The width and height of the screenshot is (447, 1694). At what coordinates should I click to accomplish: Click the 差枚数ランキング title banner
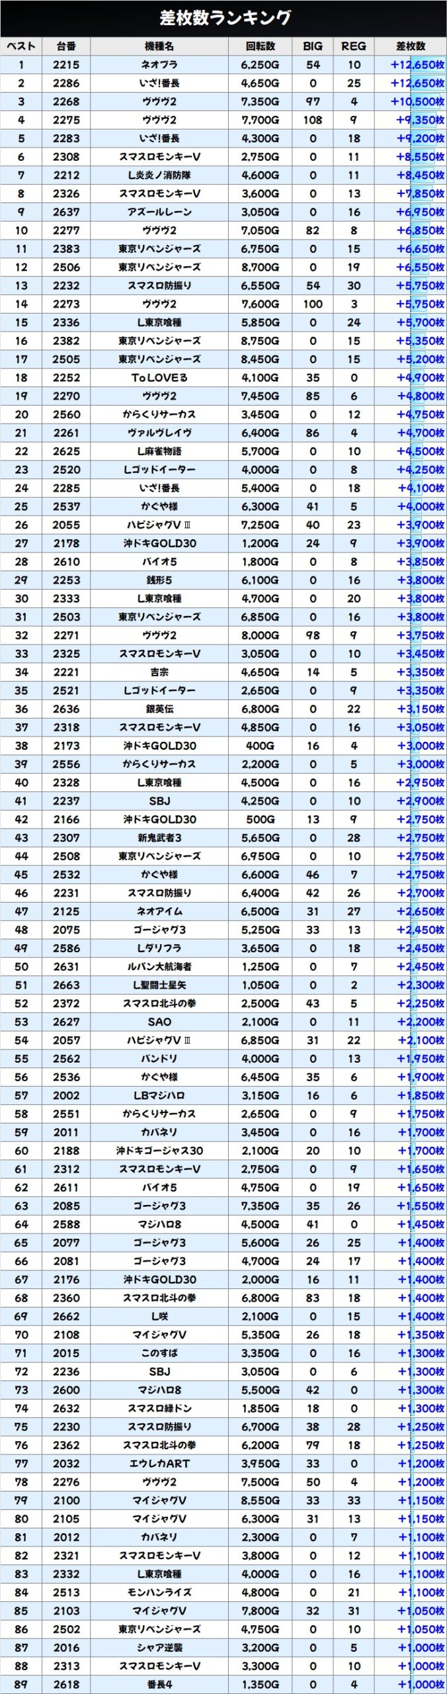point(223,18)
